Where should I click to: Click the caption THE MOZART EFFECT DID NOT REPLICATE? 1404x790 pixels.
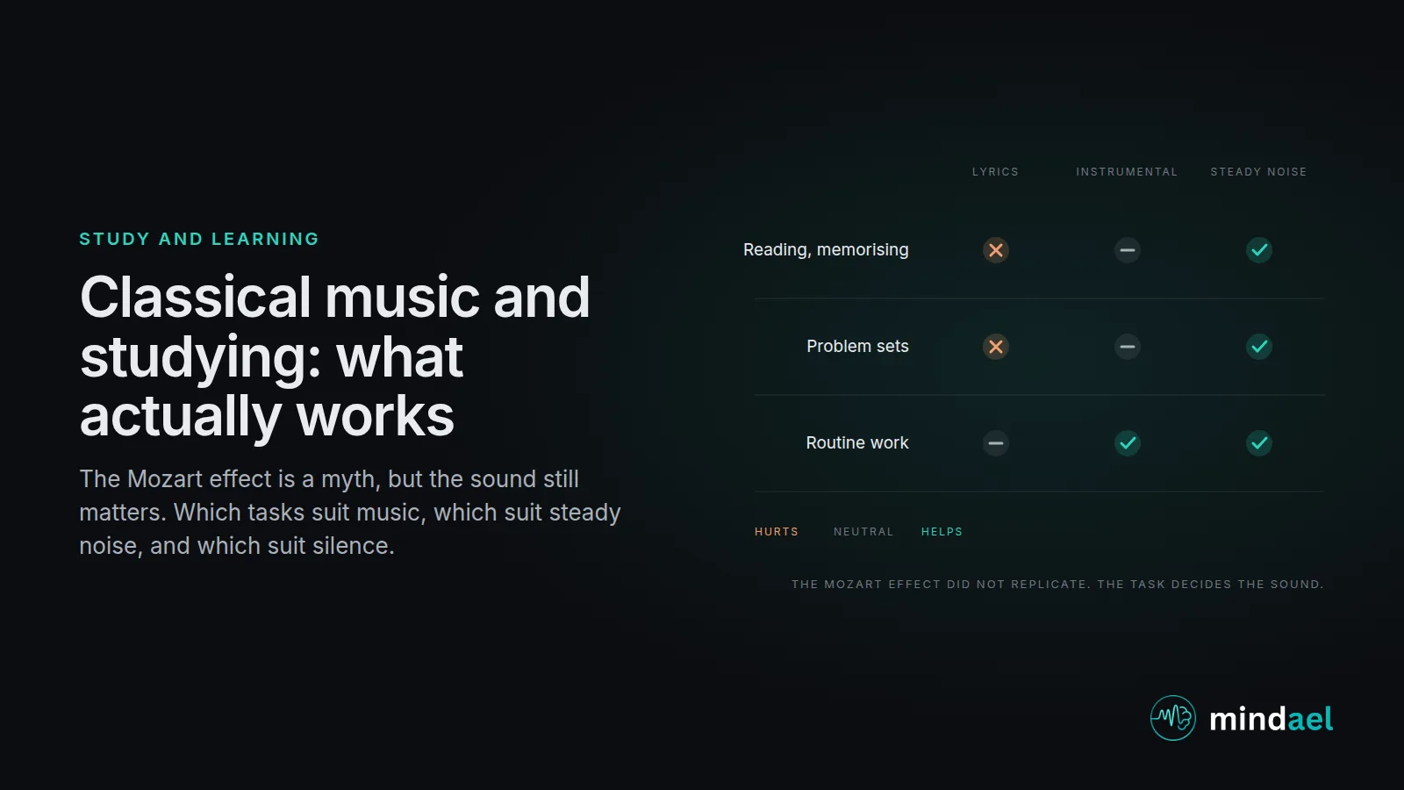pos(1057,585)
